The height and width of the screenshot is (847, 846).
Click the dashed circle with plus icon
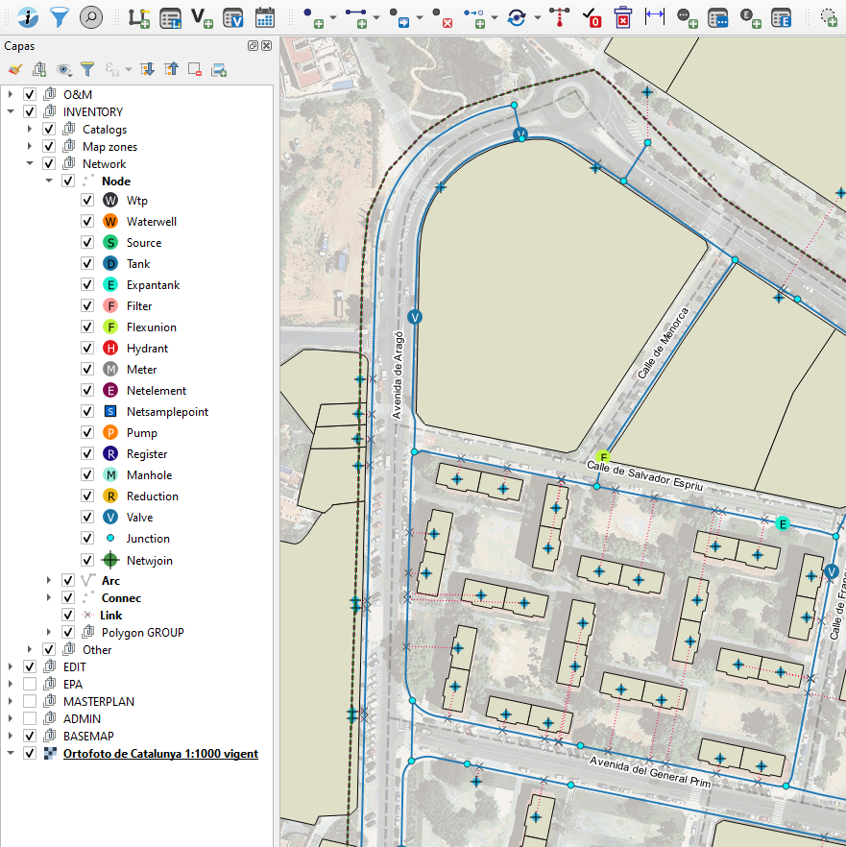pyautogui.click(x=829, y=17)
